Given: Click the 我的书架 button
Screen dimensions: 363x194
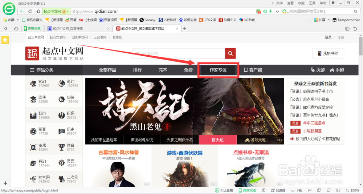Looking at the screenshot, I should 328,53.
